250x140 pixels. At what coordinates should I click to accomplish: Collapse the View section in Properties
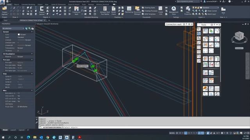click(x=32, y=73)
